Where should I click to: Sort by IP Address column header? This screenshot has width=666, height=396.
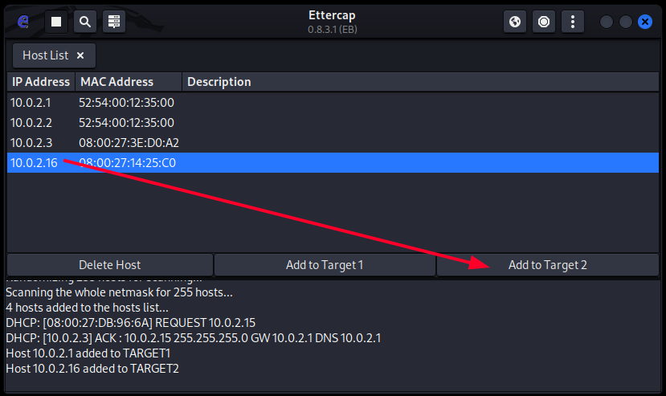click(x=41, y=82)
